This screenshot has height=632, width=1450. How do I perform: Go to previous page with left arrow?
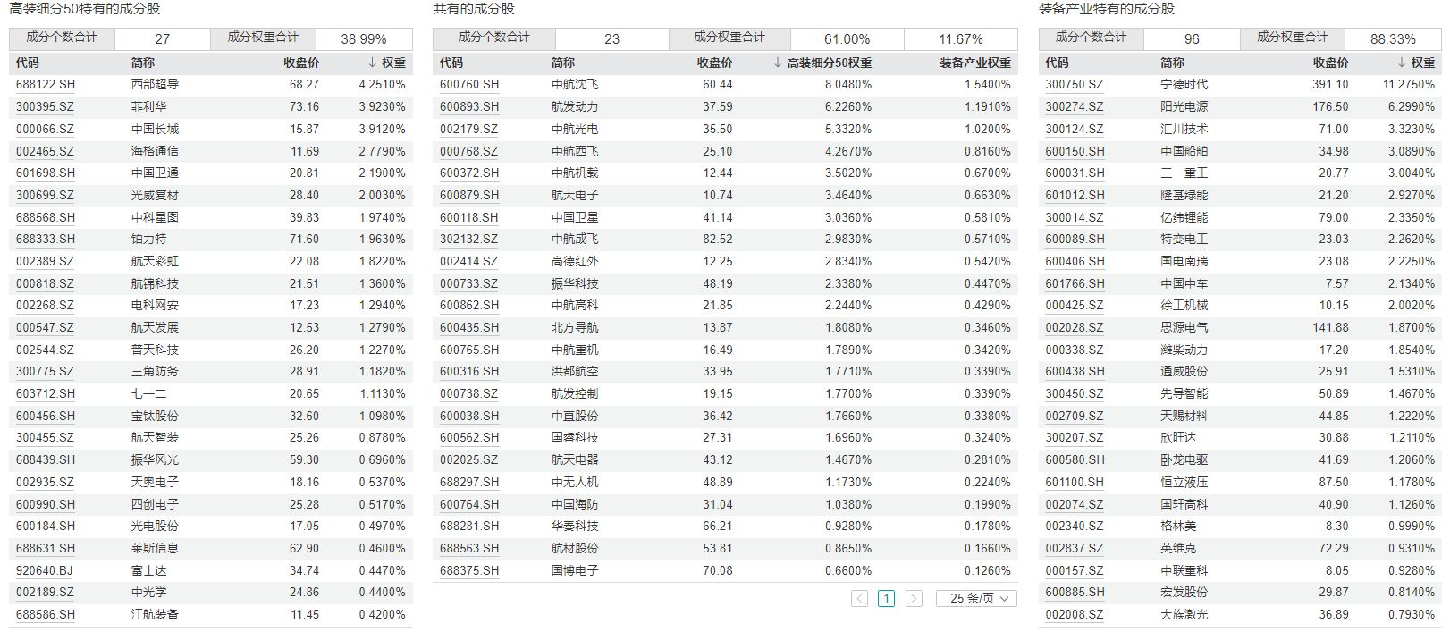859,599
